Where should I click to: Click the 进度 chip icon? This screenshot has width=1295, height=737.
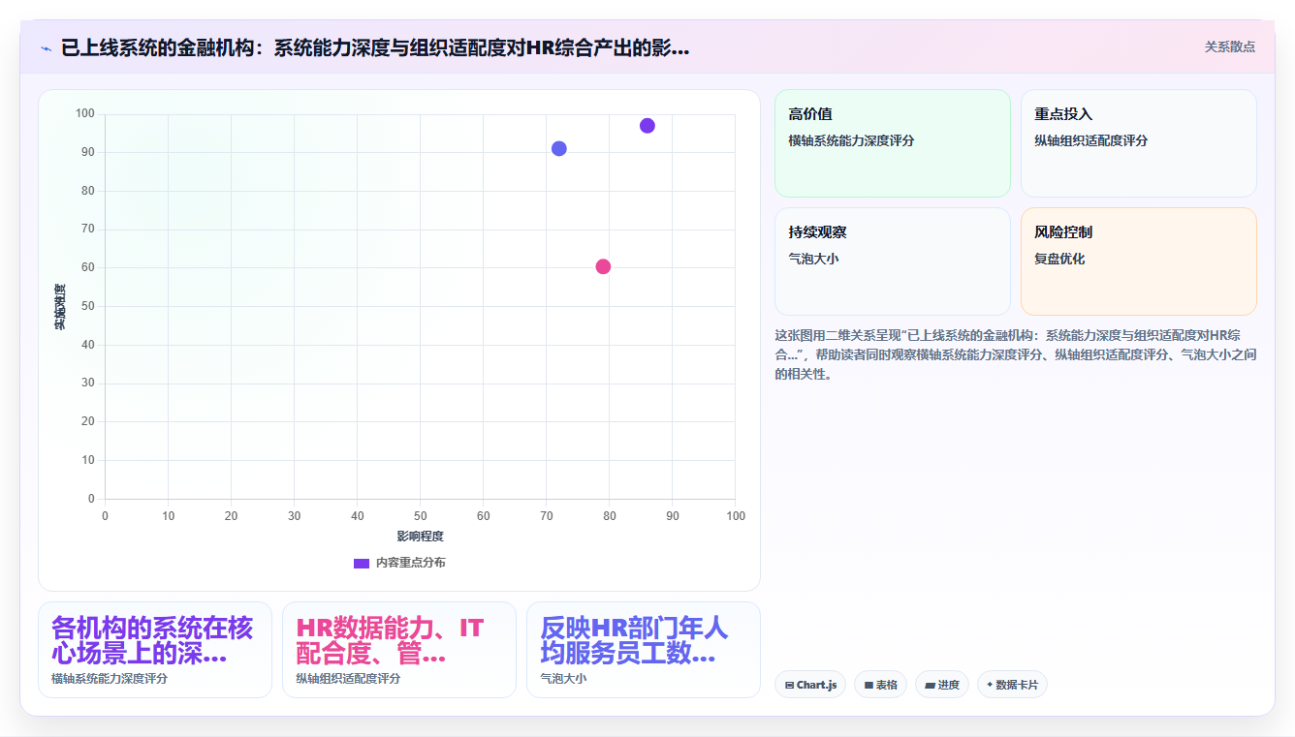click(931, 685)
